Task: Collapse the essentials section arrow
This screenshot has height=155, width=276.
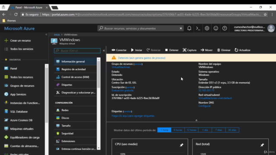Action: tap(197, 121)
